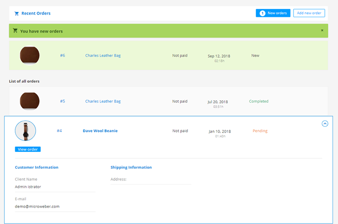Open order #4 number link

point(59,130)
